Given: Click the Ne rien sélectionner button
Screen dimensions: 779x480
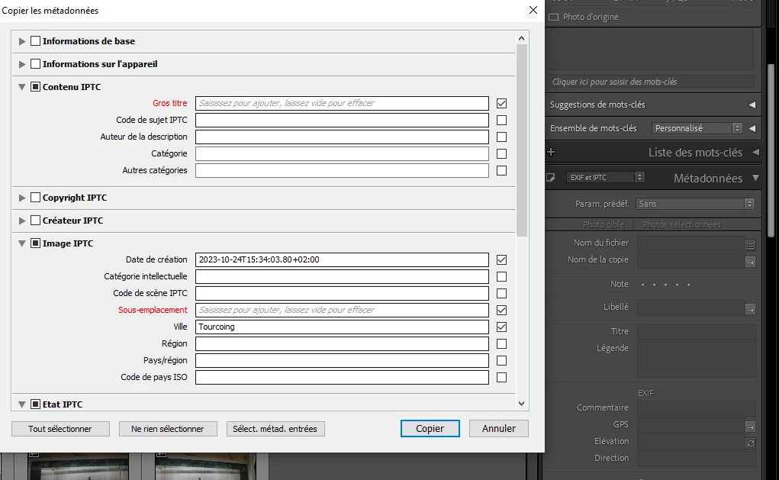Looking at the screenshot, I should pos(167,429).
